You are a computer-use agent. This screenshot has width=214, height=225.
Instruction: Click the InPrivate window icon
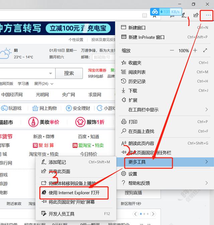124,37
